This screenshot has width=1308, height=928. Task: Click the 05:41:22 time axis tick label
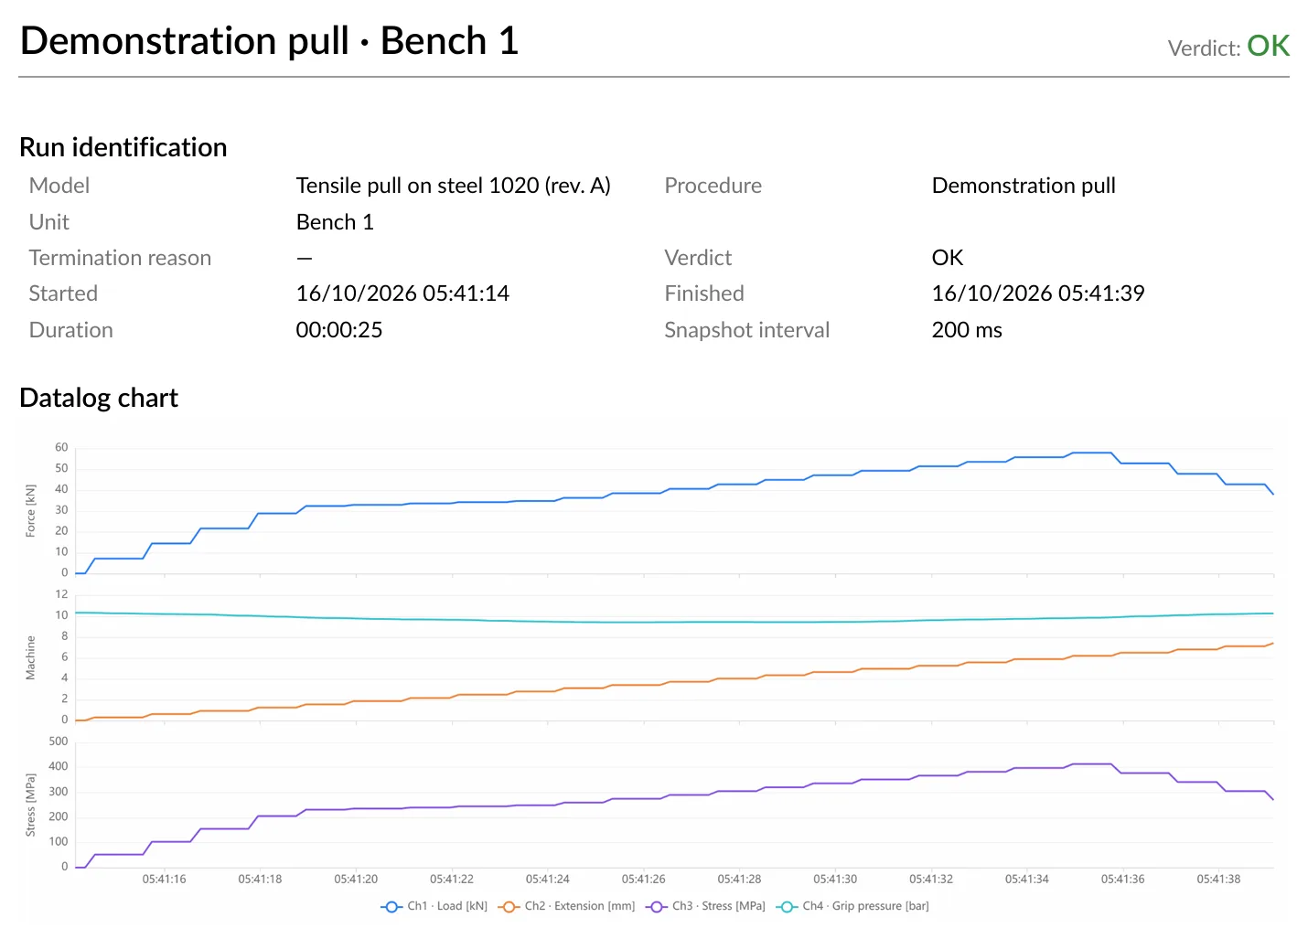452,880
